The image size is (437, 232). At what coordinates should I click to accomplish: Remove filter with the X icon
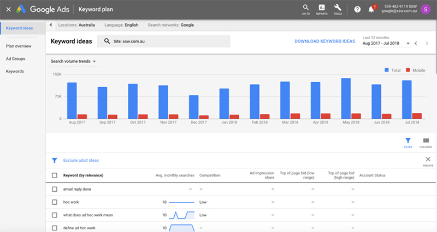tap(428, 160)
